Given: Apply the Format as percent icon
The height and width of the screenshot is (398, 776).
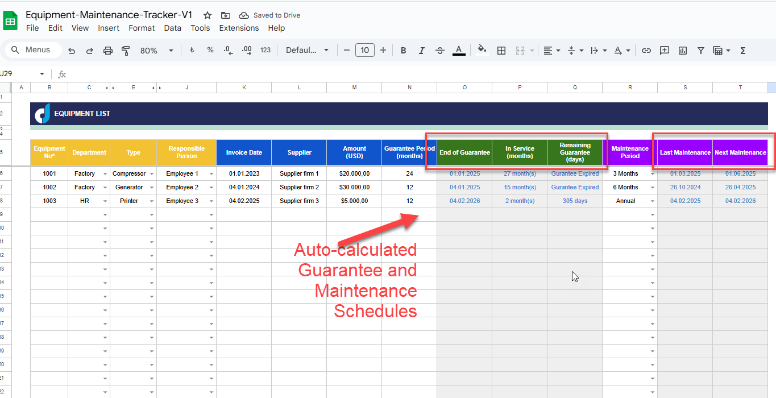Looking at the screenshot, I should click(x=210, y=50).
